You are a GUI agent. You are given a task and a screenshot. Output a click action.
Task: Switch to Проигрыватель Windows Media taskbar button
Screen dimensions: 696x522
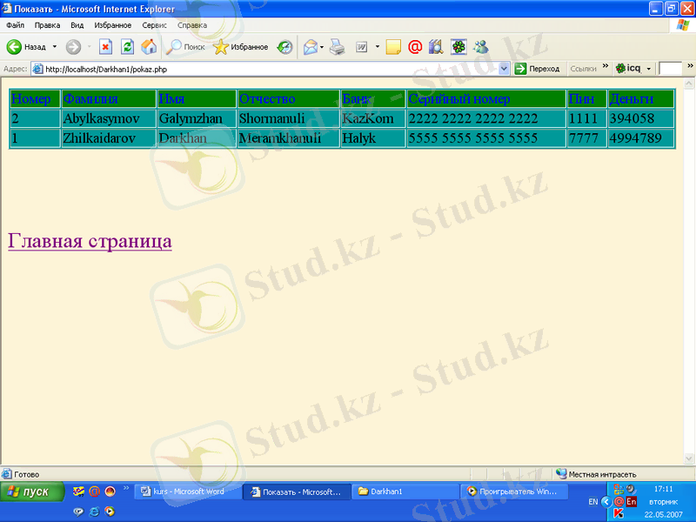pos(514,492)
